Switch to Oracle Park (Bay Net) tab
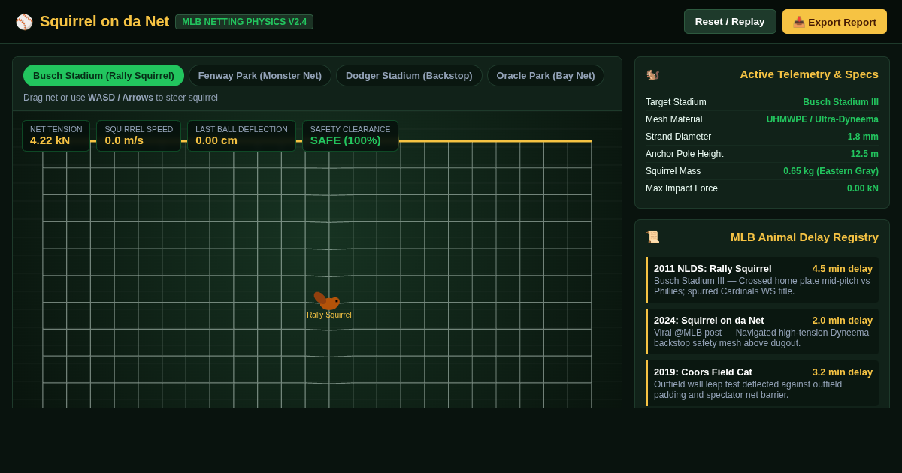 546,75
